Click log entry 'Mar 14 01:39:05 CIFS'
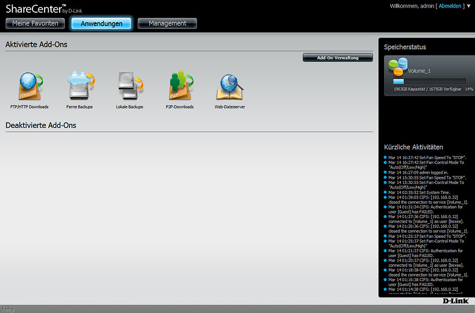The height and width of the screenshot is (313, 475). coord(428,200)
